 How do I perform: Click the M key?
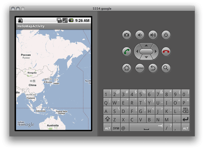pyautogui.click(x=168, y=119)
